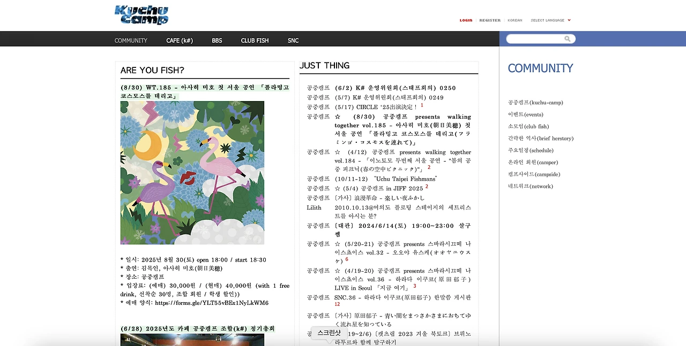The image size is (686, 346).
Task: Click the search magnifier icon
Action: [568, 39]
